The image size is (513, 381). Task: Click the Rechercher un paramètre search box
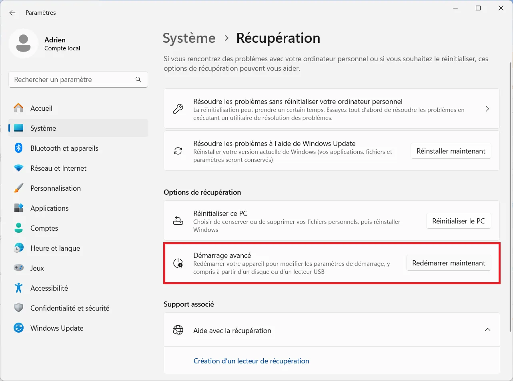click(x=78, y=80)
